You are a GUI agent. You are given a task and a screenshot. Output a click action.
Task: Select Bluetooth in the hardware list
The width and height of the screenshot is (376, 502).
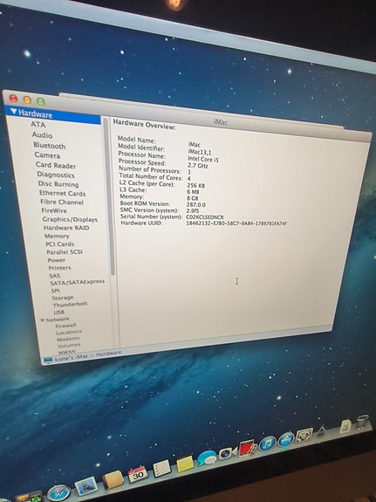pyautogui.click(x=49, y=146)
